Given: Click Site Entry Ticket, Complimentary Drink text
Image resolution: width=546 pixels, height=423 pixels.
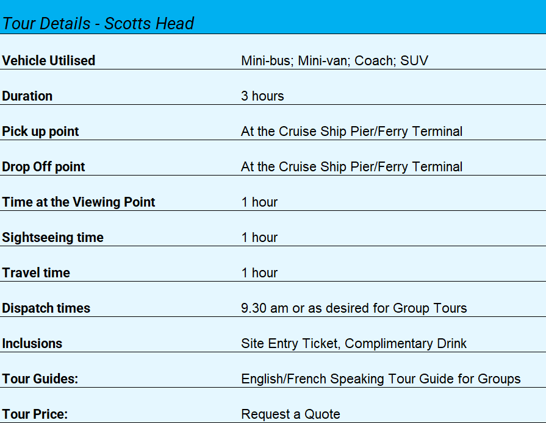Looking at the screenshot, I should coord(354,344).
